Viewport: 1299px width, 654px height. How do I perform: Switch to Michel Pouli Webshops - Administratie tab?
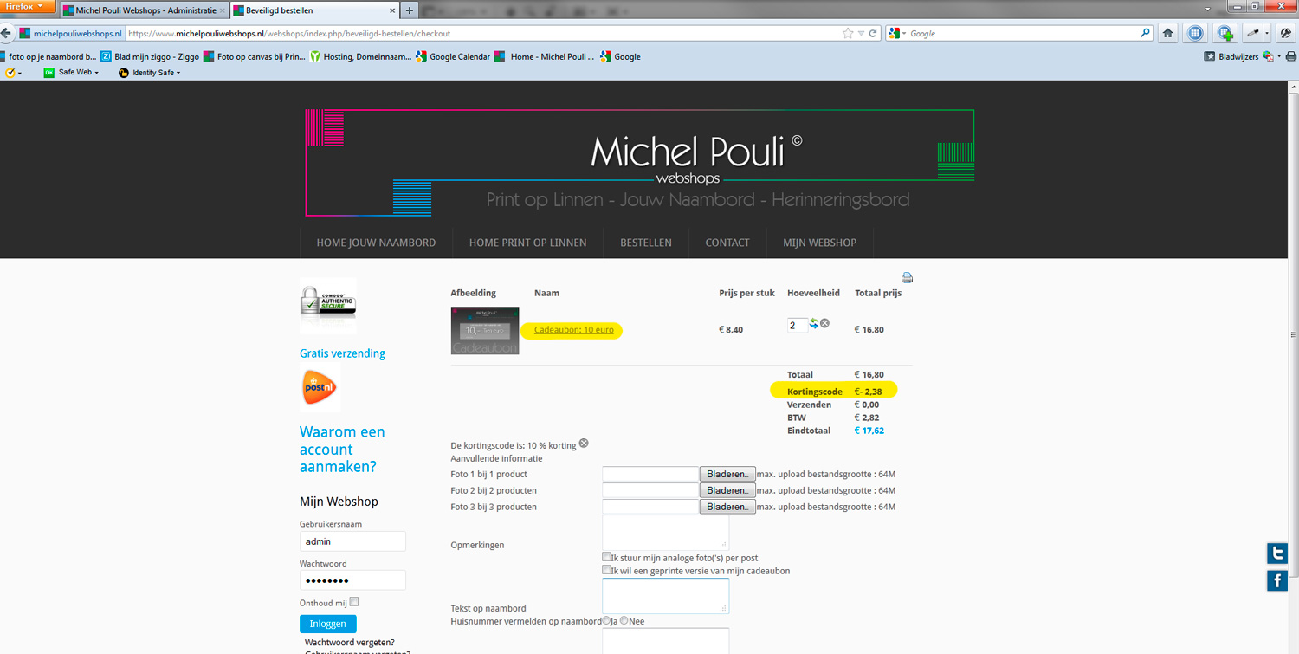pos(145,10)
